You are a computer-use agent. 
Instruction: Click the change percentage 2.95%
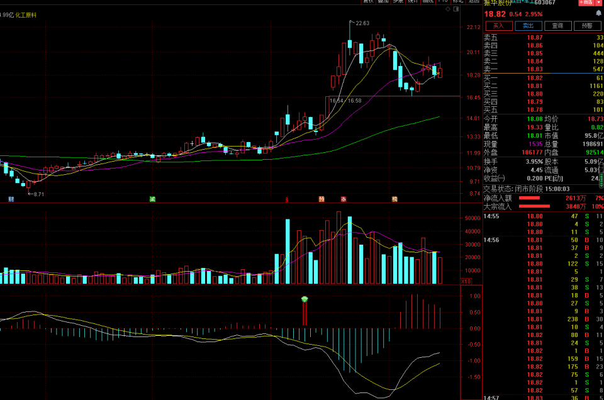534,14
